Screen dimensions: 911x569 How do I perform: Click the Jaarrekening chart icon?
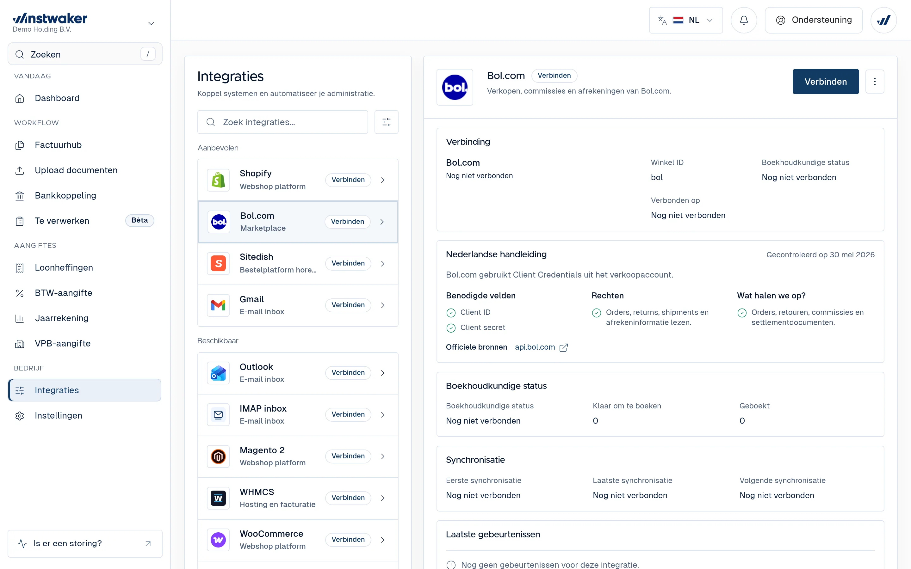pos(20,318)
